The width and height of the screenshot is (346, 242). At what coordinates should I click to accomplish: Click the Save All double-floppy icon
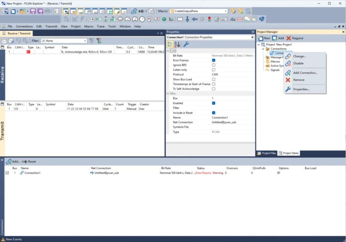click(40, 11)
